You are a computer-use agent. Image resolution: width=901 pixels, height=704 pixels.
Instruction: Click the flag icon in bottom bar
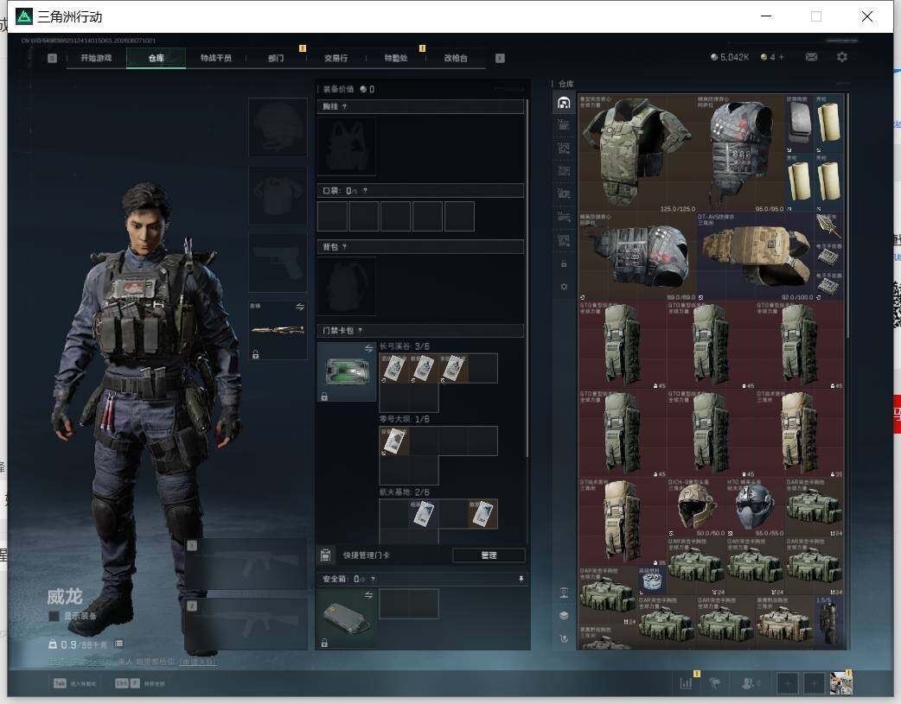pos(715,682)
